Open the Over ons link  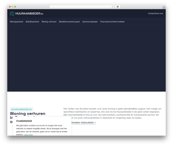tap(159, 13)
